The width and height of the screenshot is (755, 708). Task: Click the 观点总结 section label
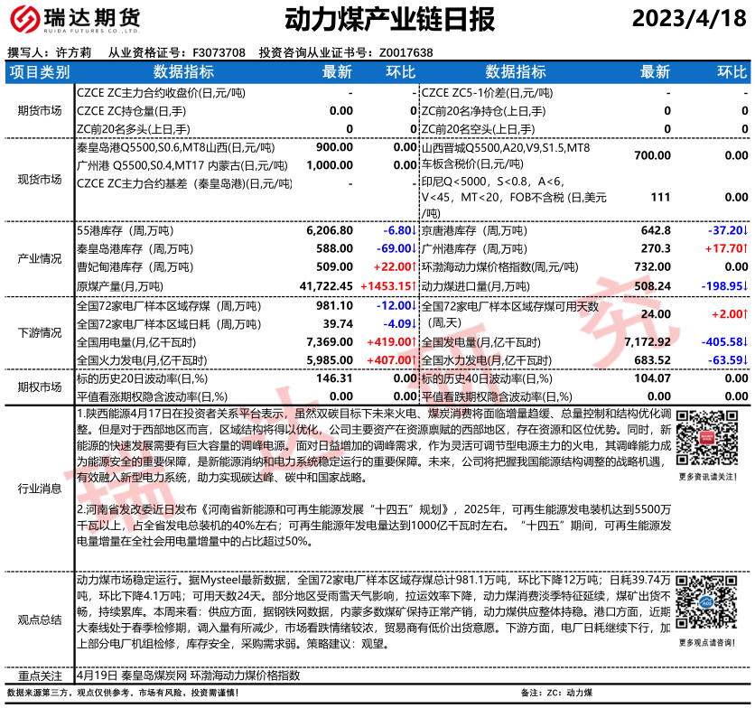pos(40,619)
